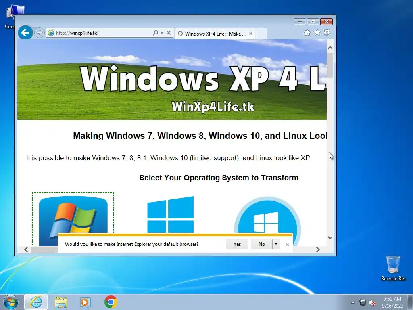The width and height of the screenshot is (413, 310).
Task: Stop loading with the address bar X
Action: click(169, 33)
